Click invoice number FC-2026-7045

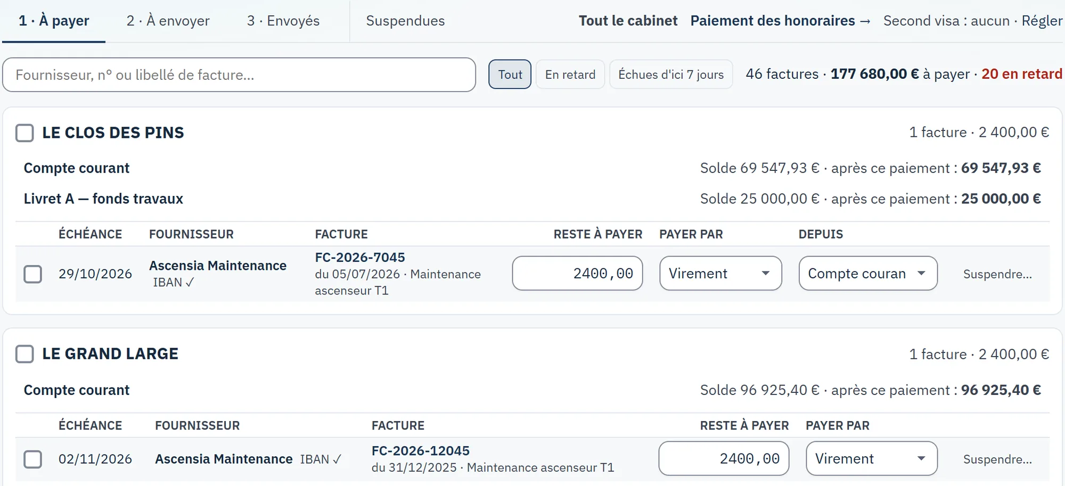[360, 258]
